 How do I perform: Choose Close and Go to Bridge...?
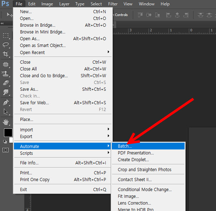pyautogui.click(x=63, y=76)
